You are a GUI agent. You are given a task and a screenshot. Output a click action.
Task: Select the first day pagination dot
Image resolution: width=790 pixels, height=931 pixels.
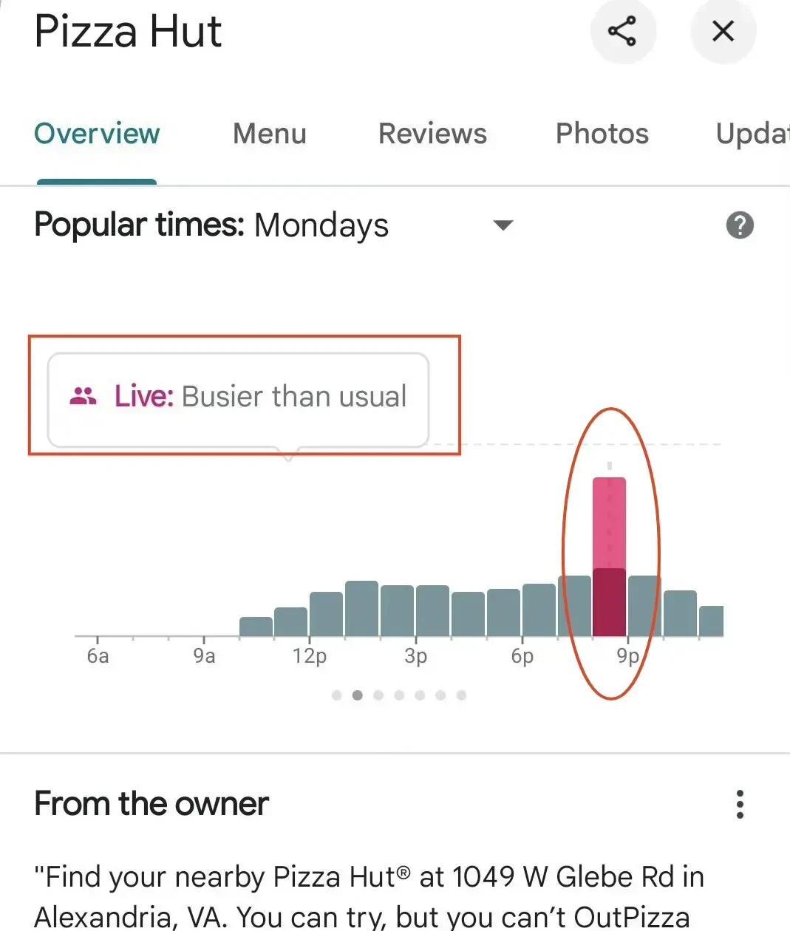(x=337, y=695)
